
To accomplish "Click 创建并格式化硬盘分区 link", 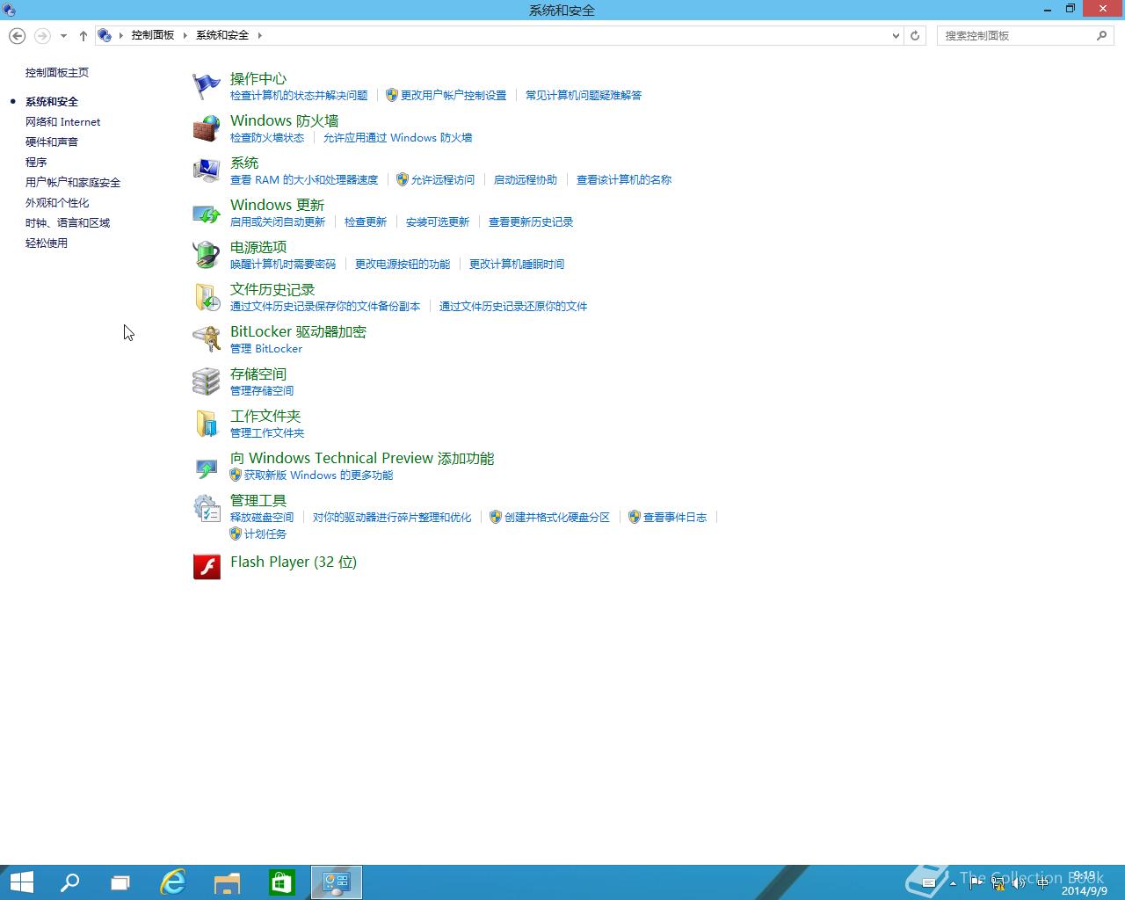I will click(557, 517).
